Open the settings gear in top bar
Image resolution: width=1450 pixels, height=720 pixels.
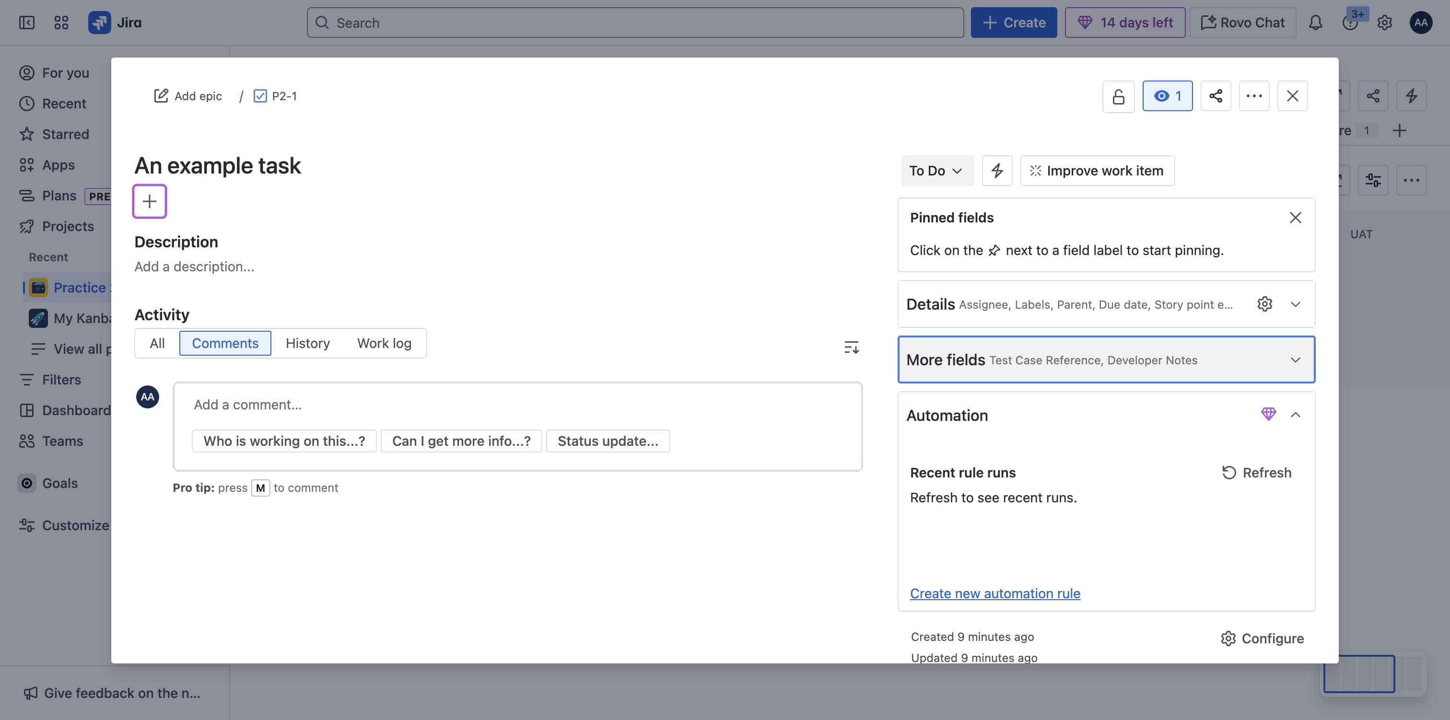pyautogui.click(x=1384, y=23)
